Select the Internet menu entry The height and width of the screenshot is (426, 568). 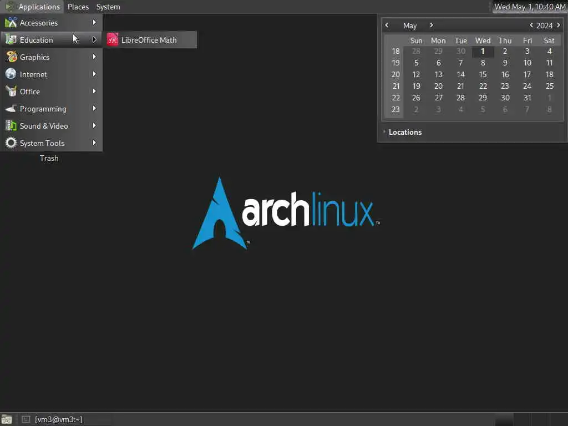52,74
